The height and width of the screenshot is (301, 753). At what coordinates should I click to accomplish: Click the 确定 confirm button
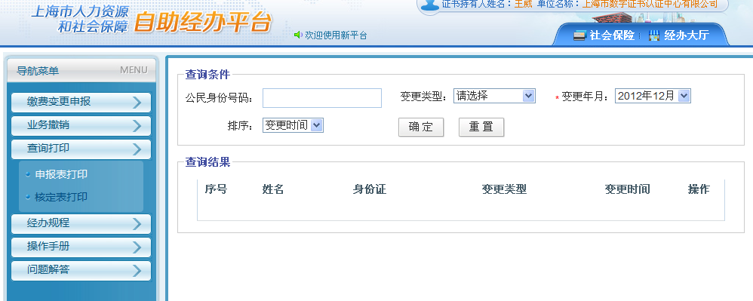point(421,127)
